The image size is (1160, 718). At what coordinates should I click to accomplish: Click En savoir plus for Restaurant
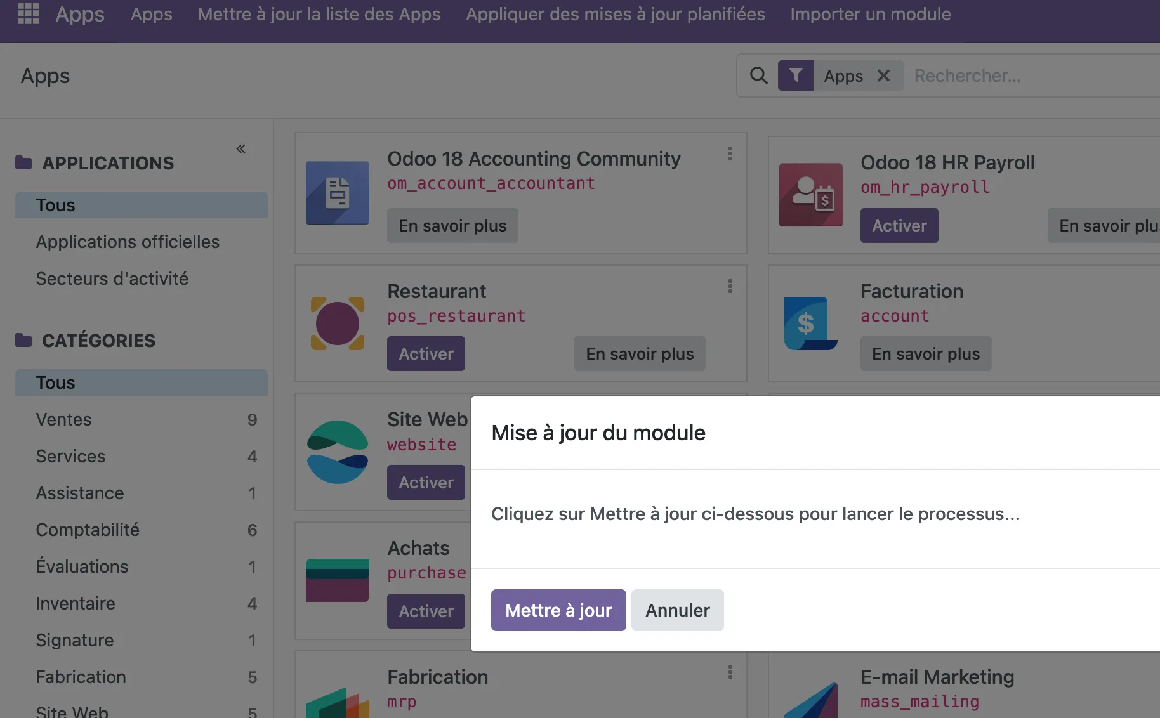pyautogui.click(x=640, y=354)
